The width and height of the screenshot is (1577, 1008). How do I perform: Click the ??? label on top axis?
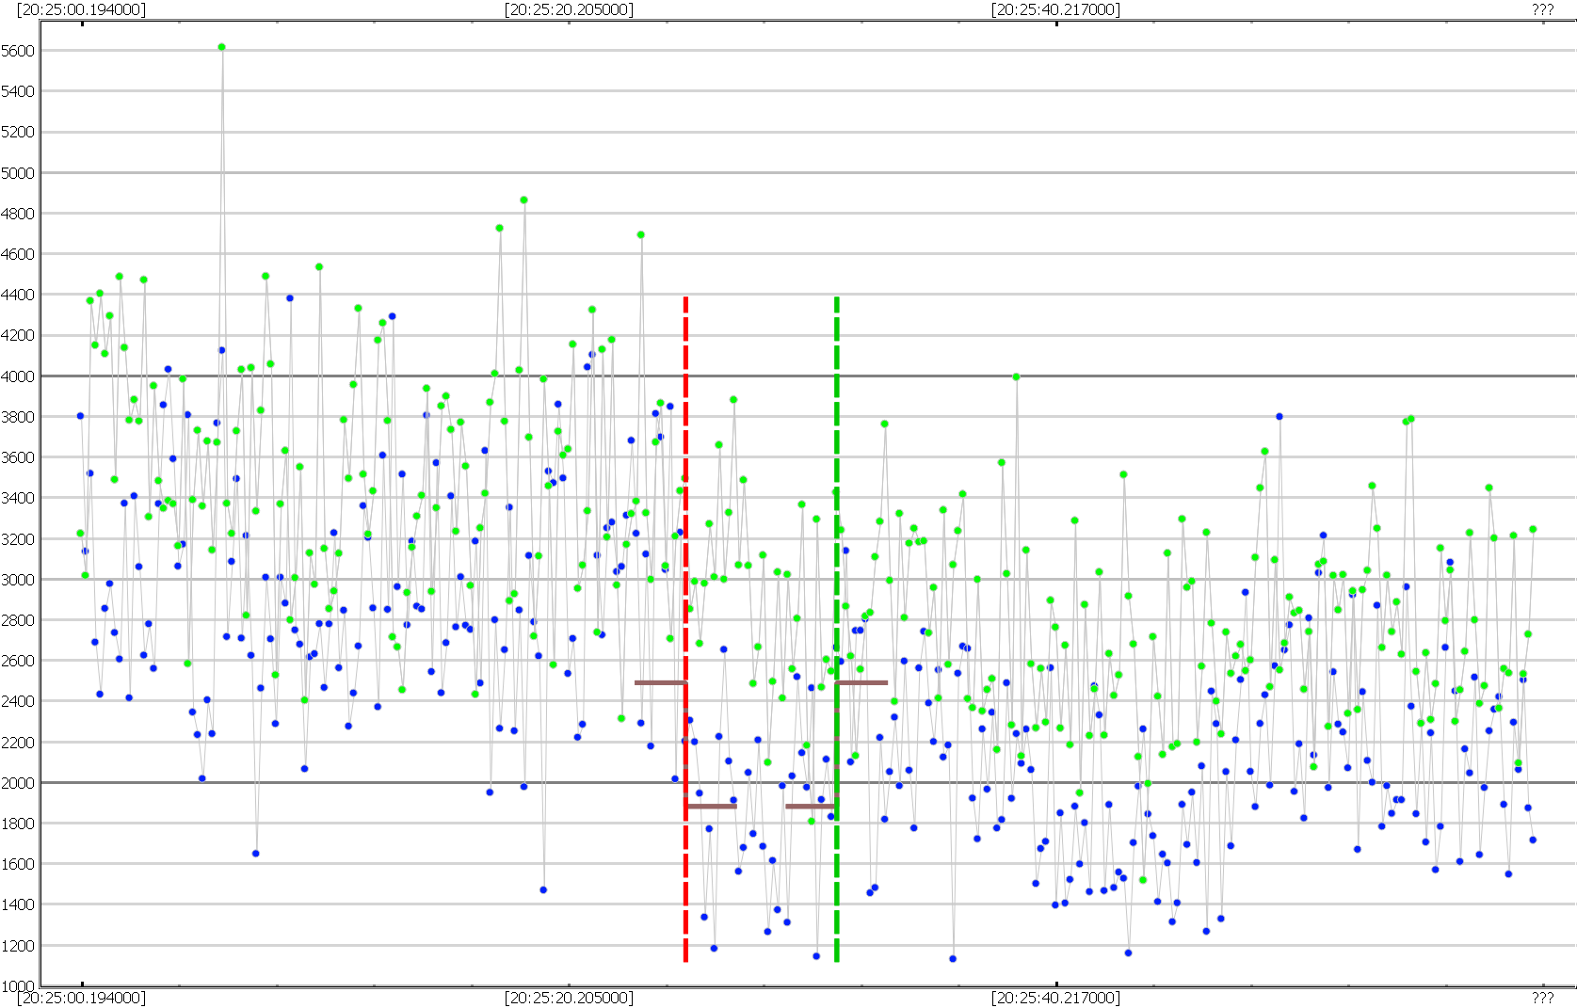click(x=1542, y=9)
